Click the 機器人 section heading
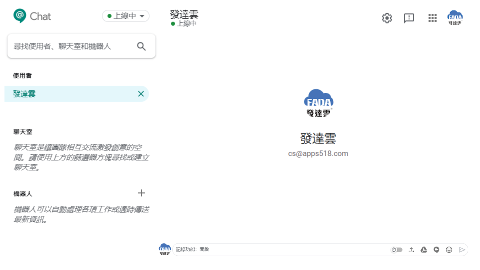 [x=22, y=194]
